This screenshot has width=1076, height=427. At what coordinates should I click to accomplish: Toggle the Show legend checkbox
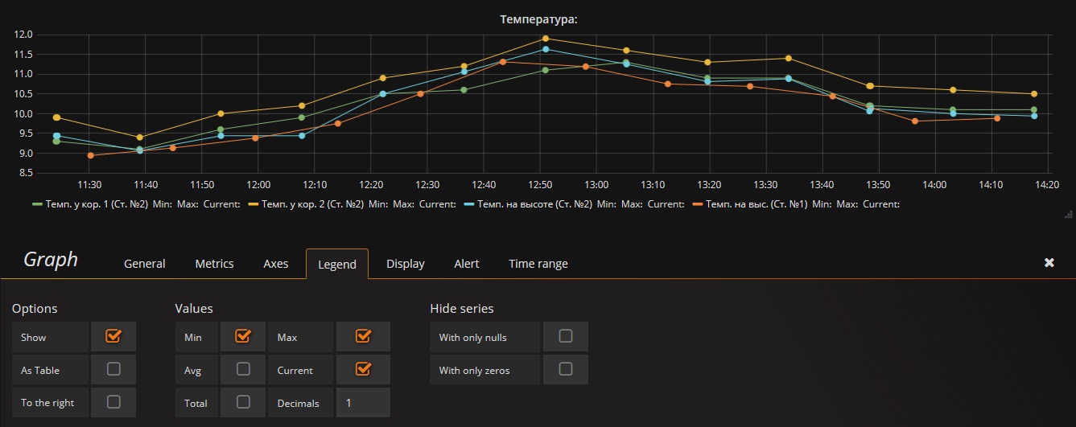[113, 336]
